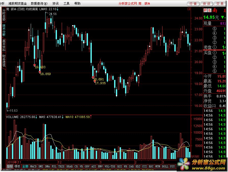Select the KDJ indicator
The image size is (228, 172).
(138, 166)
